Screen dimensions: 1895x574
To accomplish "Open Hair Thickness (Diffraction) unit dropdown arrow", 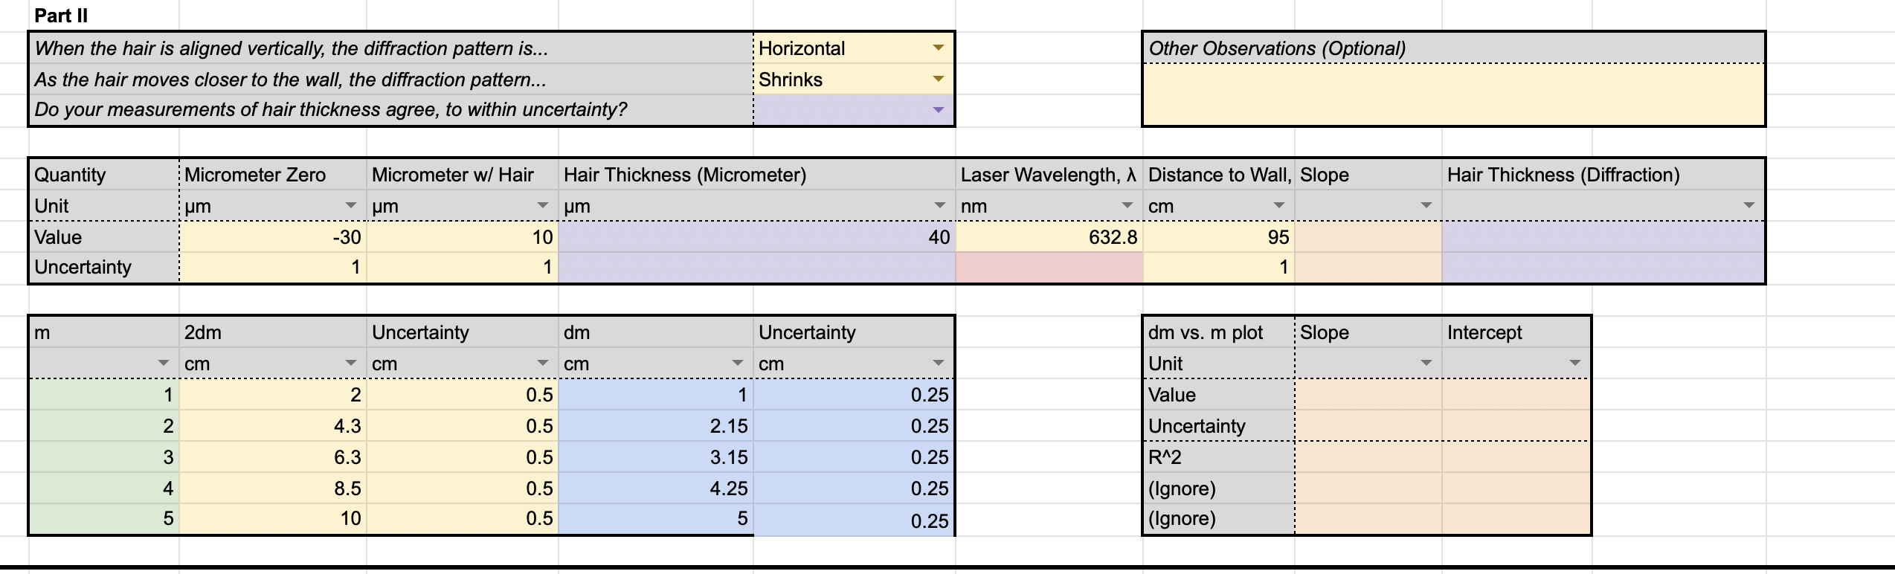I will [x=1748, y=205].
